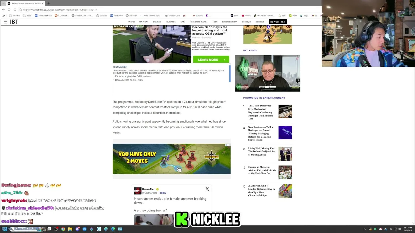Open The Arreat Summit bookmark

click(x=264, y=16)
